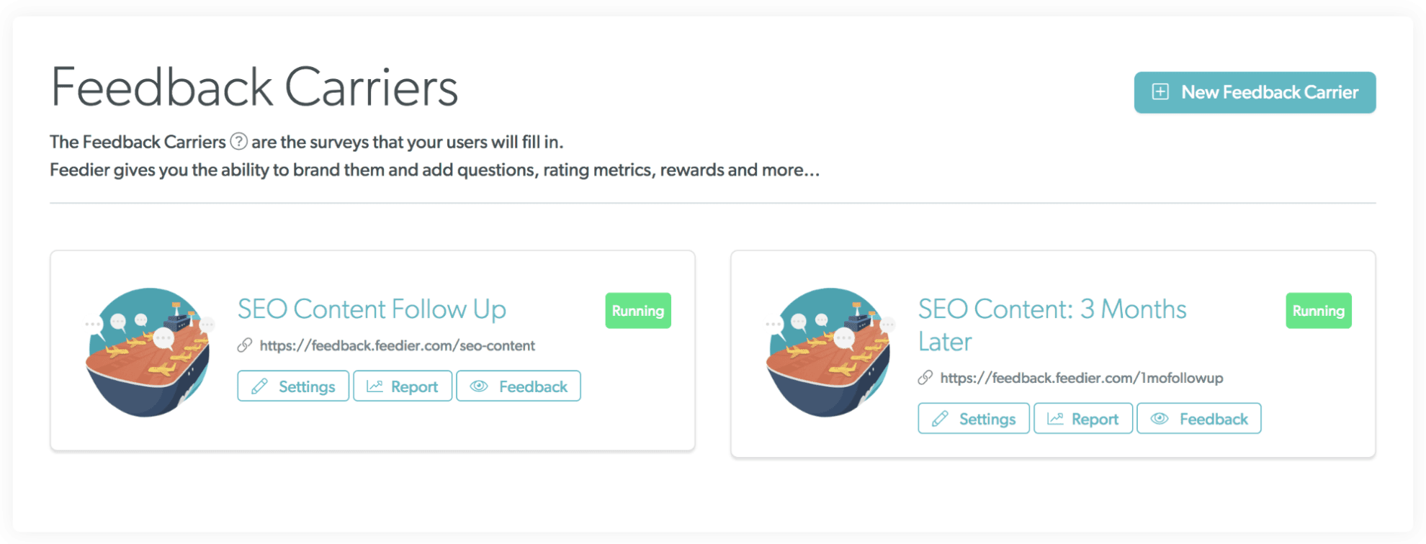Click New Feedback Carrier to create a survey
Screen dimensions: 1426x544
(1254, 92)
